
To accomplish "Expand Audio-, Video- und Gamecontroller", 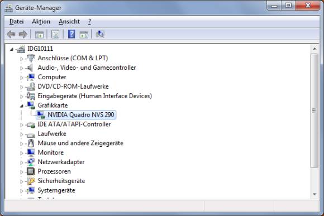I will point(21,68).
